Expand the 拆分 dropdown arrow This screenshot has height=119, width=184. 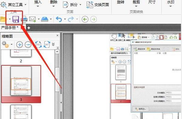tap(80, 5)
